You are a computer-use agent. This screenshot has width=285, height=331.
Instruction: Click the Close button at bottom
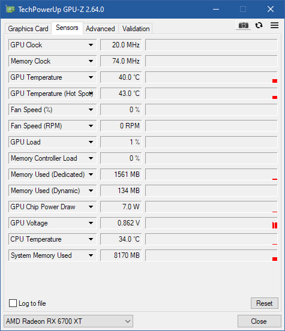[259, 321]
